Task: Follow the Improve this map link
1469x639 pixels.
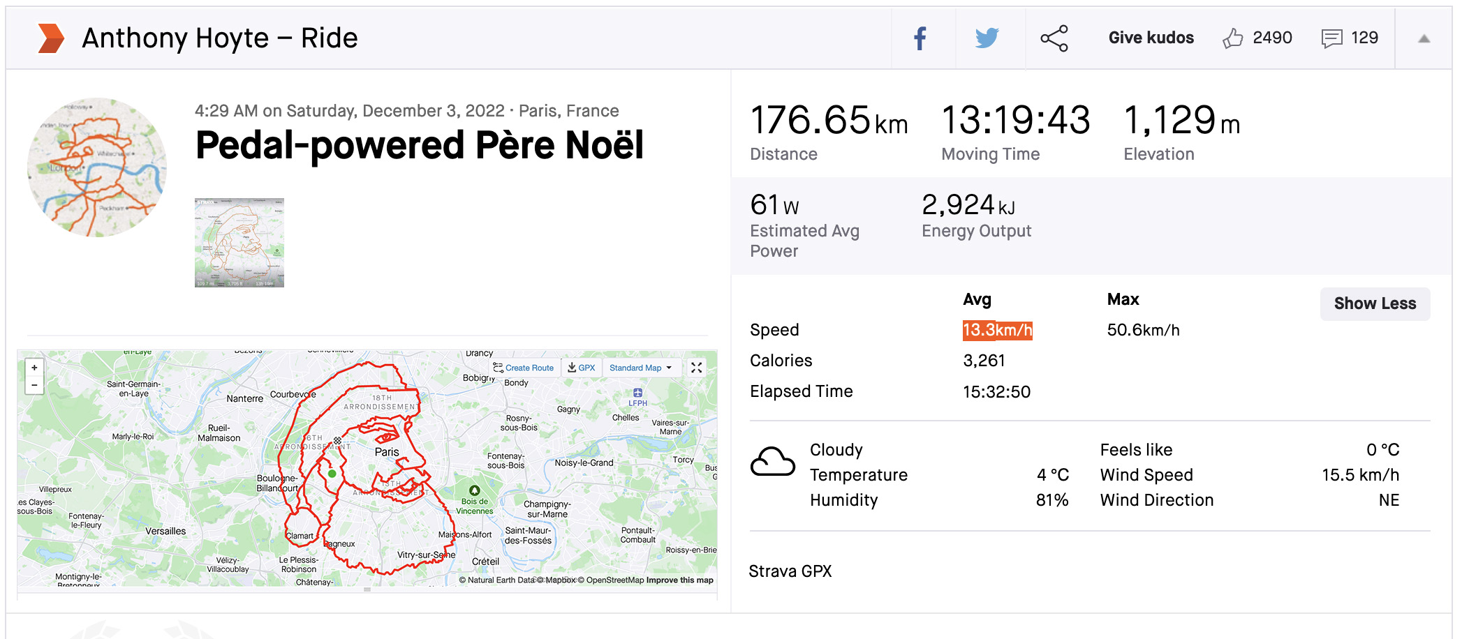Action: (x=679, y=580)
